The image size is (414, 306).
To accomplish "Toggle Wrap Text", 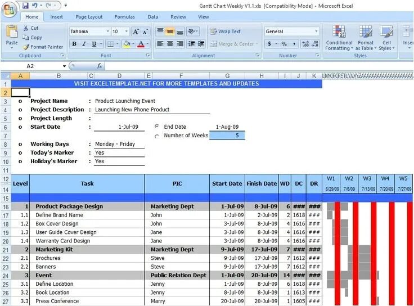I will pos(225,31).
